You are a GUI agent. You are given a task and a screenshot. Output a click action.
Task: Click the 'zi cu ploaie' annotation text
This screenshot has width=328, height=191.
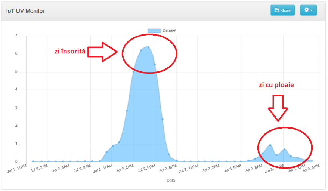coord(276,85)
